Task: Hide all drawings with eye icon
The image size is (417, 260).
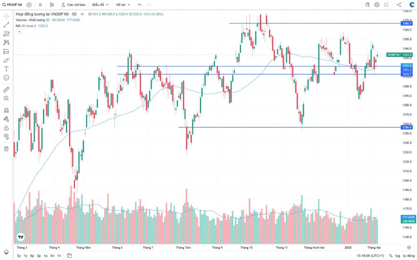Action: 6,136
